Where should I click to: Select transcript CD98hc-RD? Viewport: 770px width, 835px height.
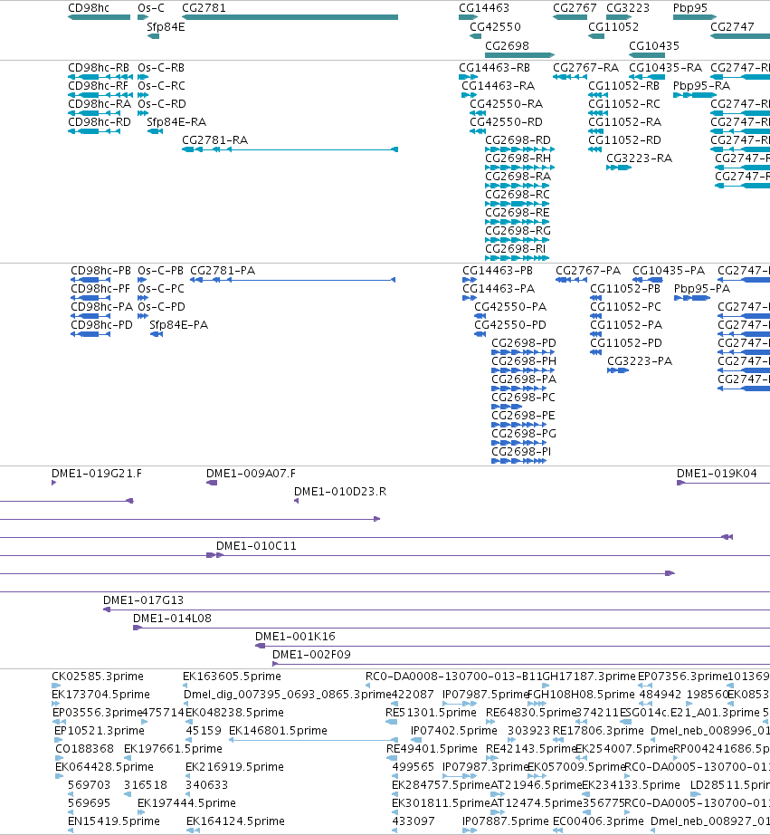coord(94,131)
